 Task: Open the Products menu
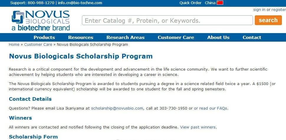tap(44, 38)
